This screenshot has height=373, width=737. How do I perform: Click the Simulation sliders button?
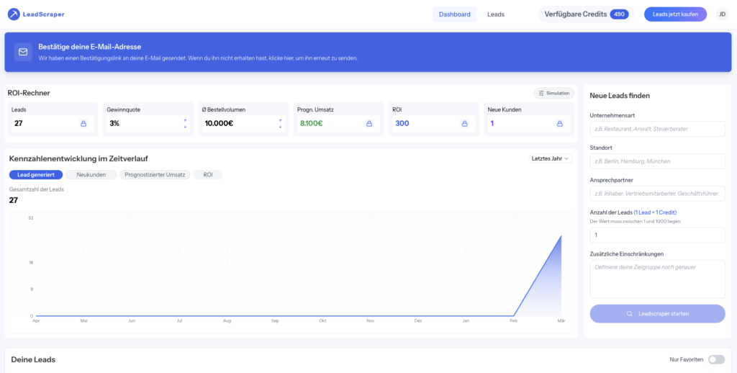[x=553, y=93]
